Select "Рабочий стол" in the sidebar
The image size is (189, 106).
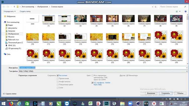[x=13, y=40]
